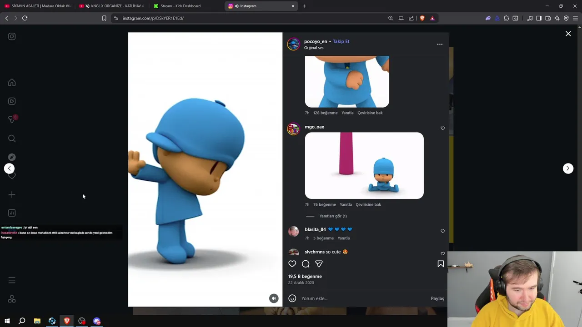Open a new browser tab
The width and height of the screenshot is (582, 327).
tap(304, 6)
